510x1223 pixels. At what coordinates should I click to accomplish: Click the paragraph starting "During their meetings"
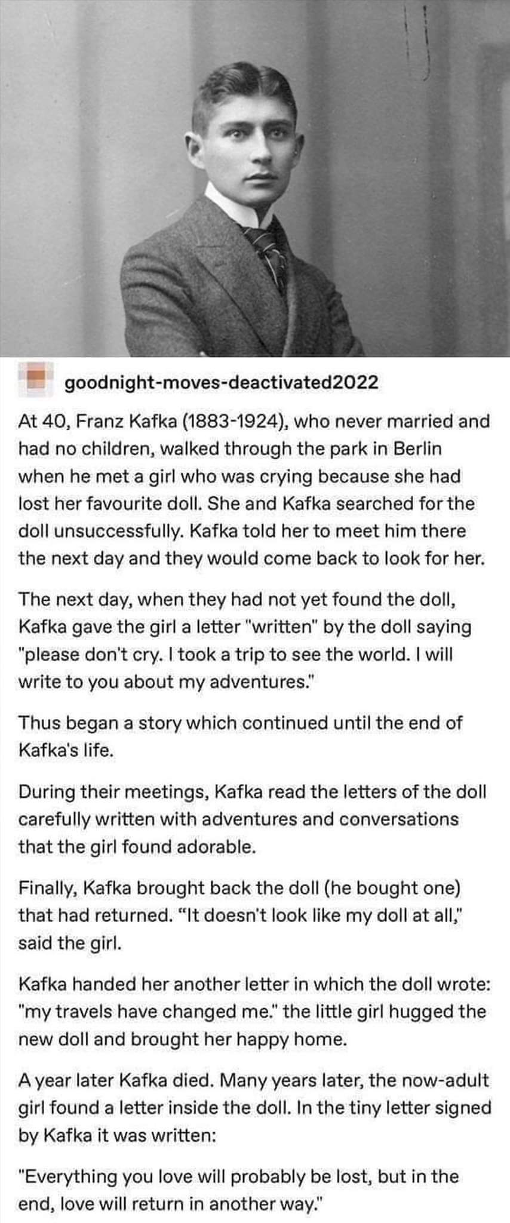tap(252, 819)
